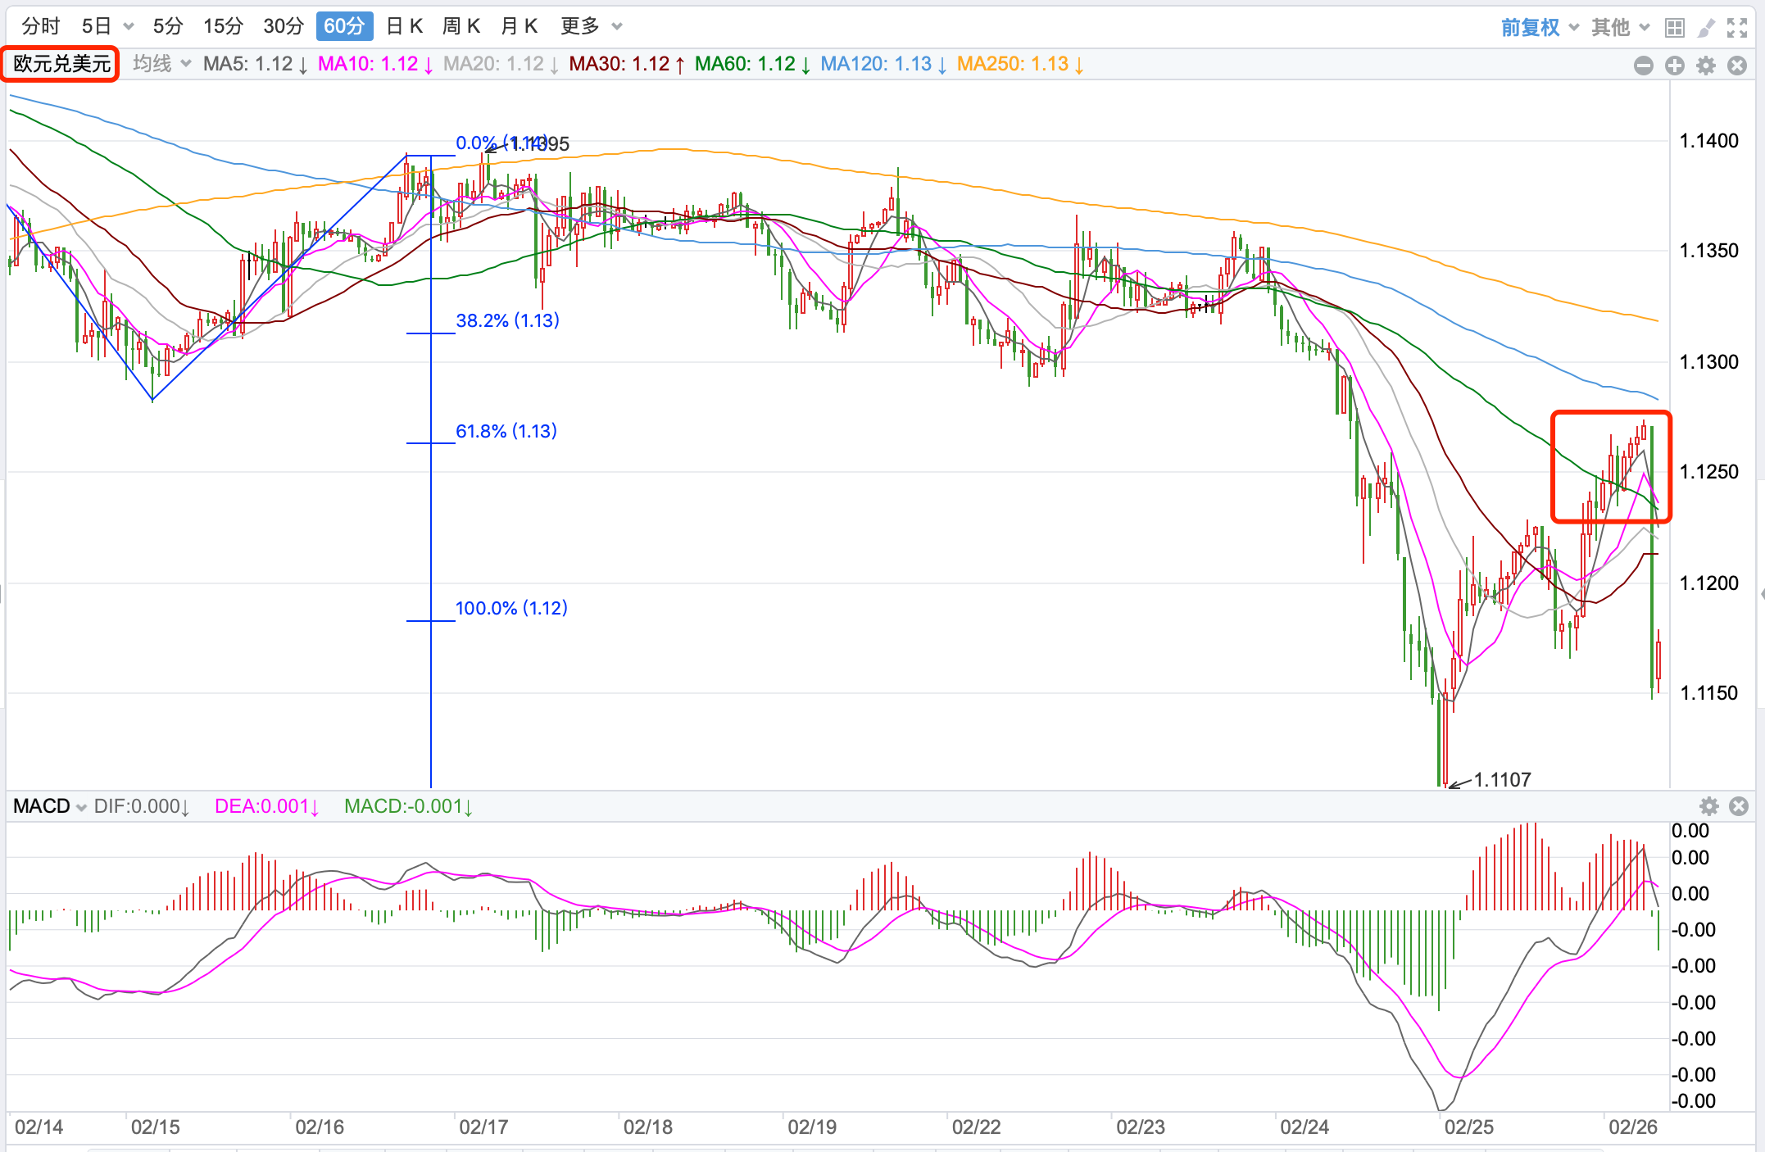Open the 均线 indicator settings gear
The height and width of the screenshot is (1152, 1765).
coord(1705,66)
